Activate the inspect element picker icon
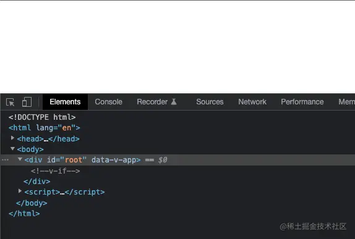 [x=10, y=102]
